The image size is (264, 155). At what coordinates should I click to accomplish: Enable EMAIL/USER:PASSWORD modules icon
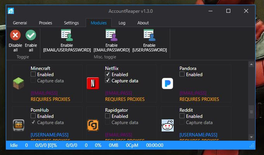pos(67,35)
